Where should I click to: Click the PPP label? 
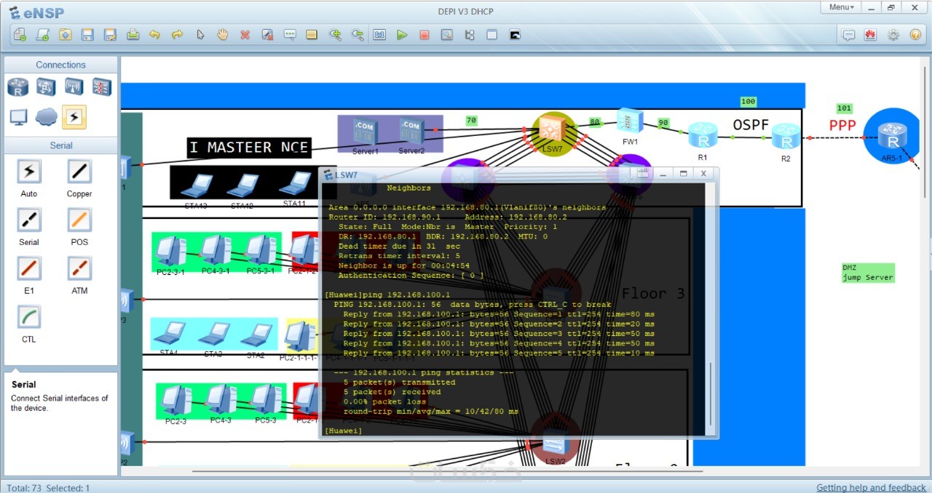pyautogui.click(x=842, y=126)
